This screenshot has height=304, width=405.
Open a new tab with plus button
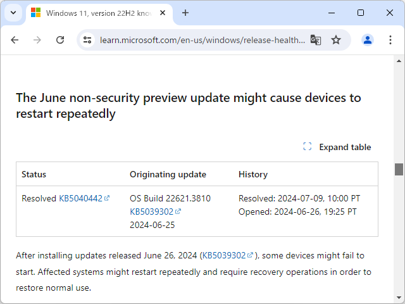coord(185,13)
